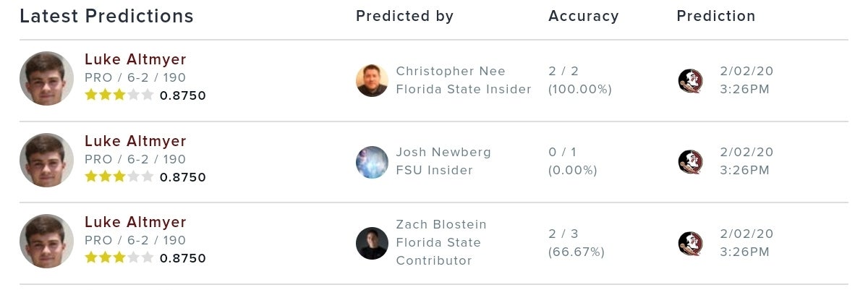Open Josh Newberg predictor name
This screenshot has height=290, width=868.
pos(443,152)
